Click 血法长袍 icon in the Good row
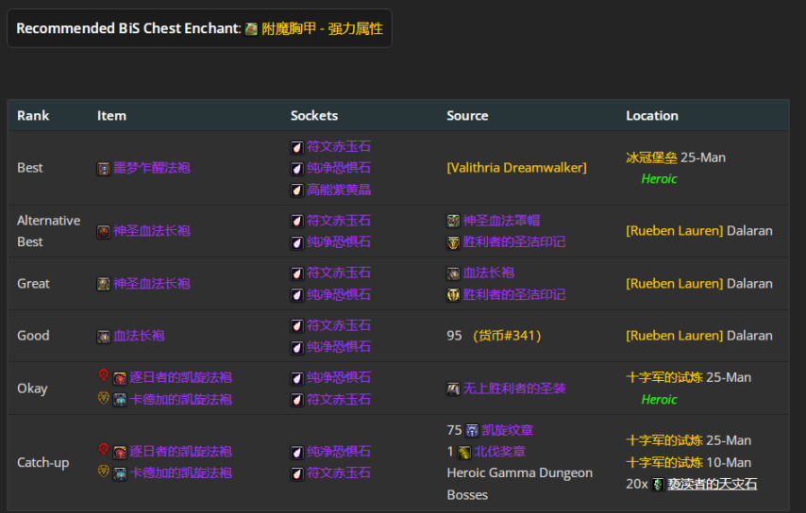Image resolution: width=806 pixels, height=513 pixels. coord(104,337)
